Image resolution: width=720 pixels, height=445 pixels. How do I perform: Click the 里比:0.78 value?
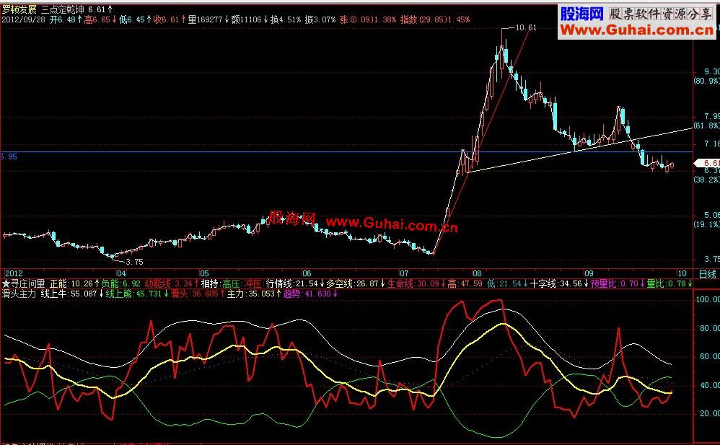point(667,284)
